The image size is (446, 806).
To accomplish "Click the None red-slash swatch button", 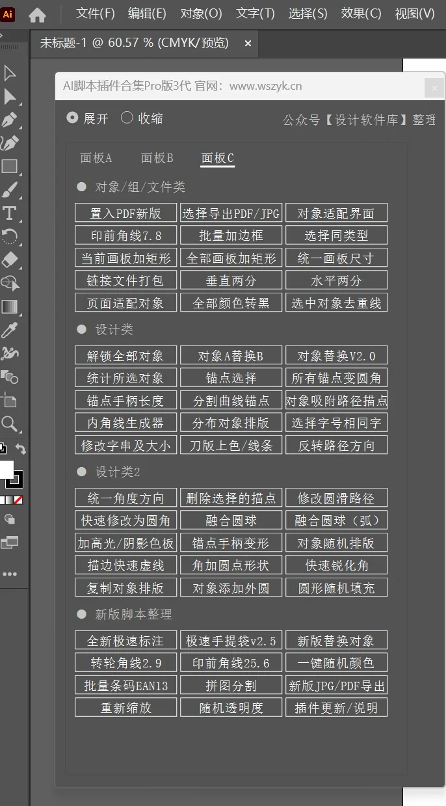I will pos(18,500).
